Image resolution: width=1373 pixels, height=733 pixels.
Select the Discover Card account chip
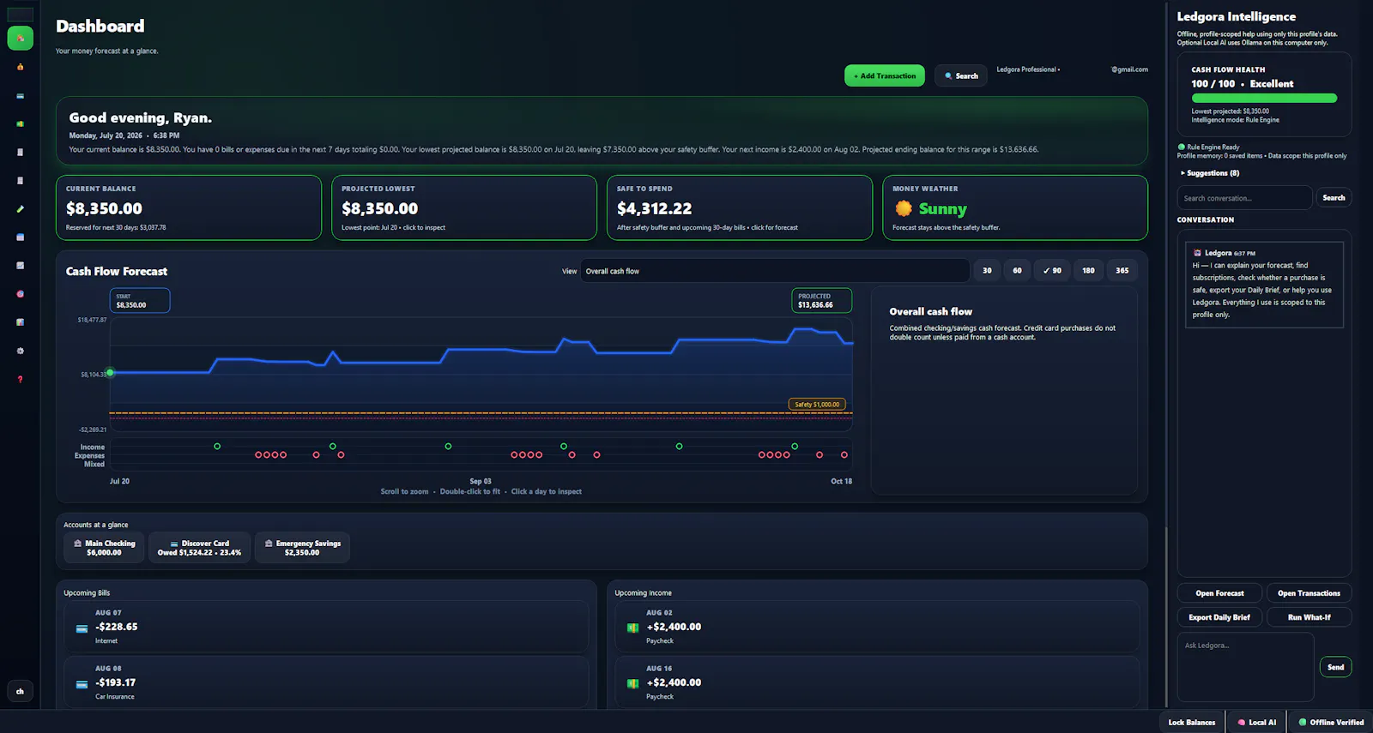(x=199, y=548)
